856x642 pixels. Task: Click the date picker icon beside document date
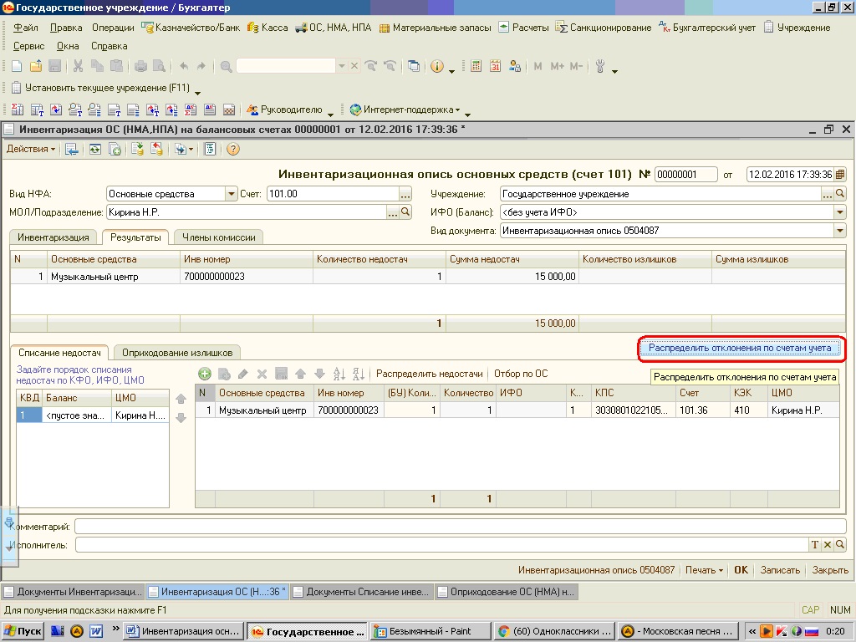[839, 175]
